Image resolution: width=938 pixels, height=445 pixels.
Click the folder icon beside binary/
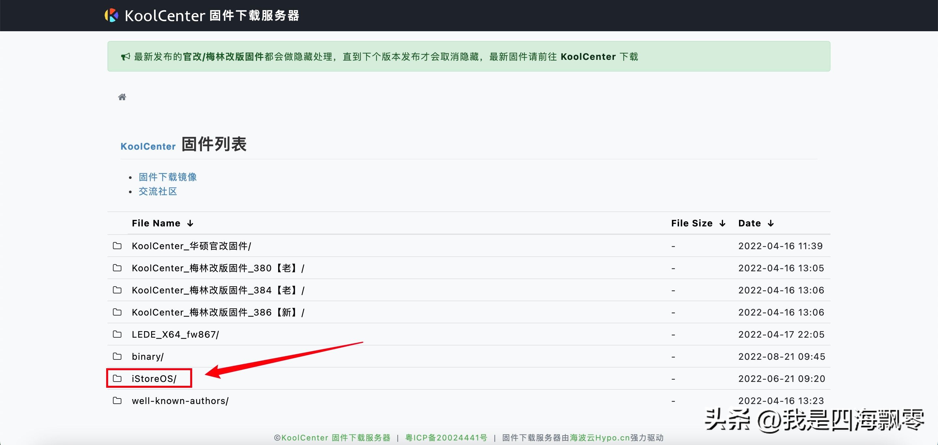117,356
